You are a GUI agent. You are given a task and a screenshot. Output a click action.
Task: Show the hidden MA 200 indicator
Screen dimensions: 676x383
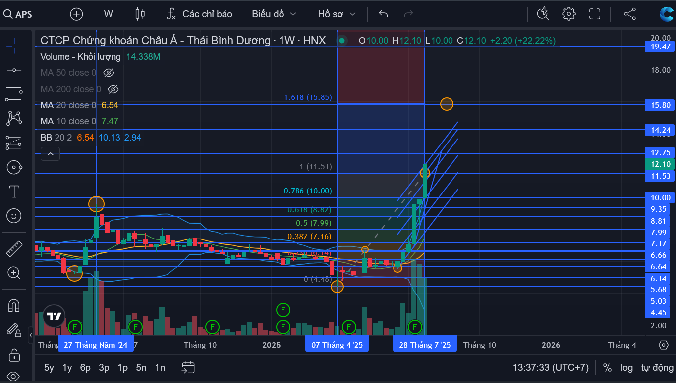113,89
